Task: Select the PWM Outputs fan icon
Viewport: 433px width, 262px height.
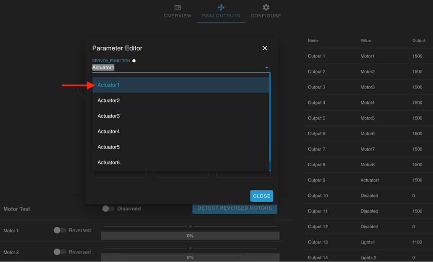Action: (x=221, y=7)
